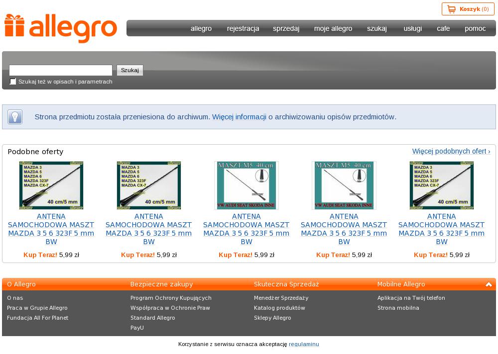Open Standard Allegro footer link
The image size is (498, 354).
pos(152,318)
